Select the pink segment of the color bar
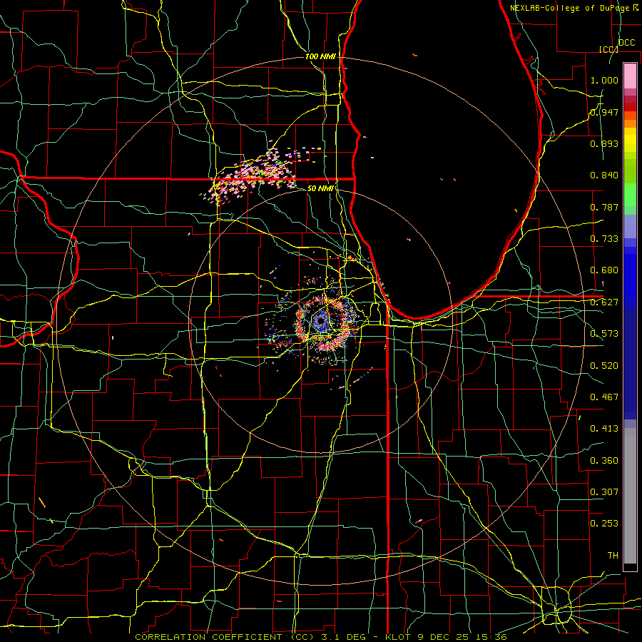This screenshot has height=642, width=642. pos(630,76)
